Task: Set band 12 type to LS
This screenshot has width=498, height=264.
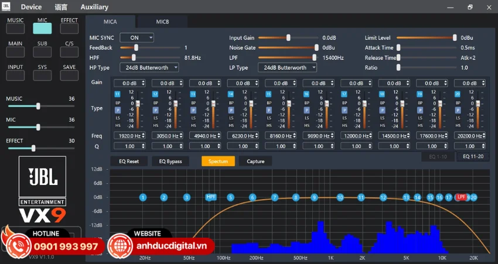Action: 156,118
